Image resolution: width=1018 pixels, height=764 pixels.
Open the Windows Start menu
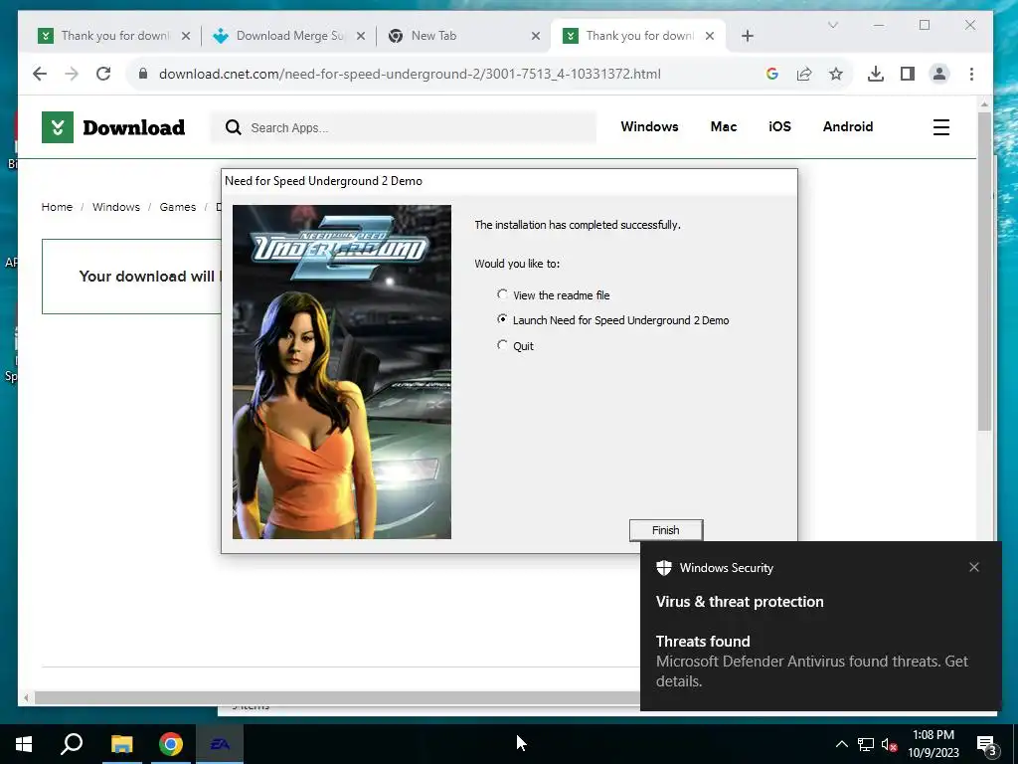(x=24, y=744)
